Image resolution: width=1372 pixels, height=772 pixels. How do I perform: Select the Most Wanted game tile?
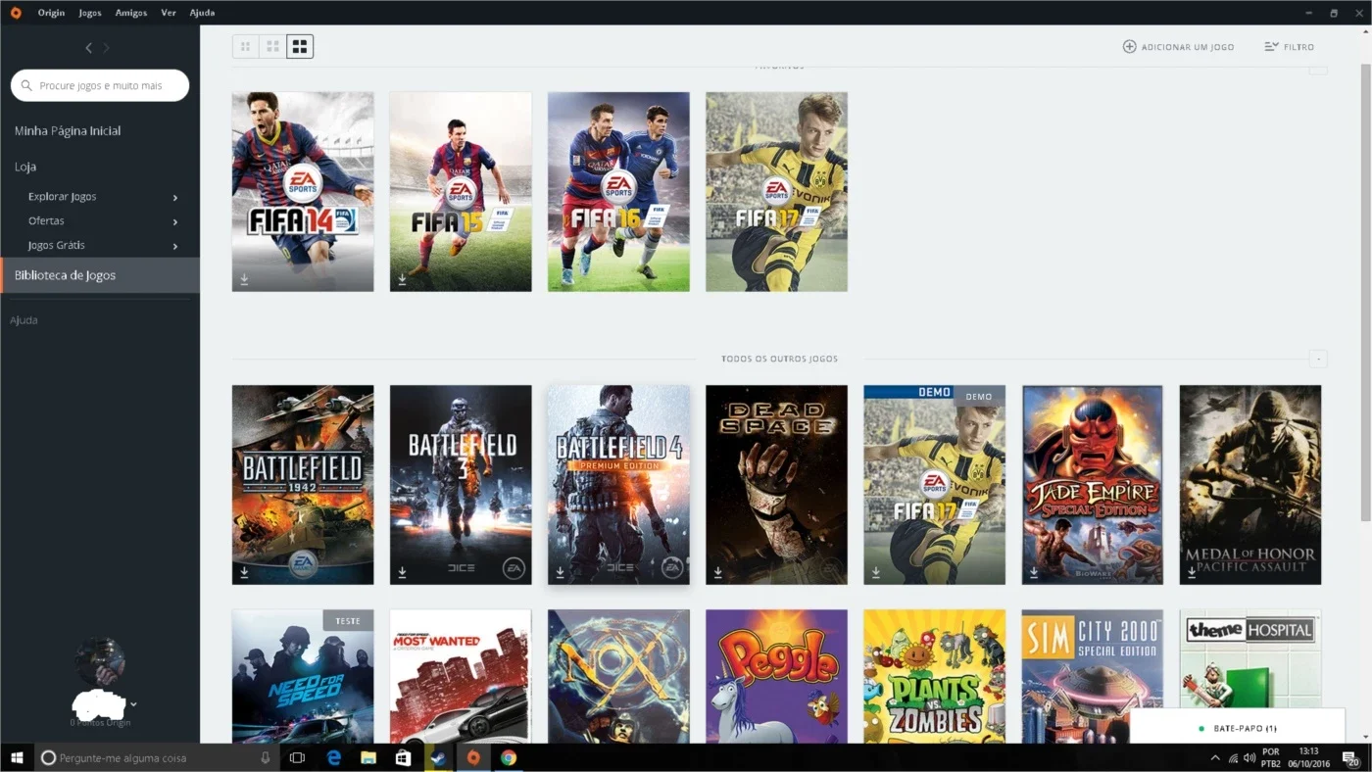tap(461, 676)
